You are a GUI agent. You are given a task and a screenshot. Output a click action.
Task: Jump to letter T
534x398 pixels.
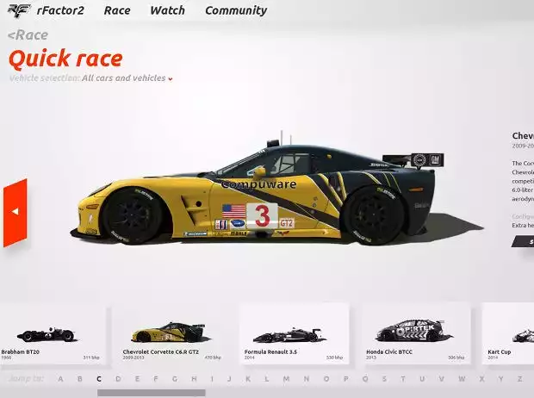coord(403,379)
